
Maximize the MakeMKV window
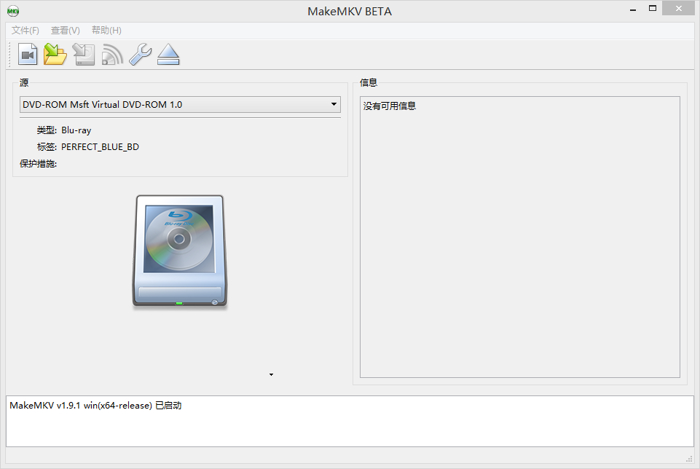[x=653, y=9]
